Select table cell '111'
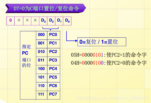Image resolution: width=151 pixels, height=103 pixels. point(42,95)
